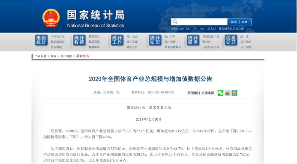Open 统计动态 submenu link
Image resolution: width=297 pixels, height=164 pixels.
pyautogui.click(x=132, y=36)
